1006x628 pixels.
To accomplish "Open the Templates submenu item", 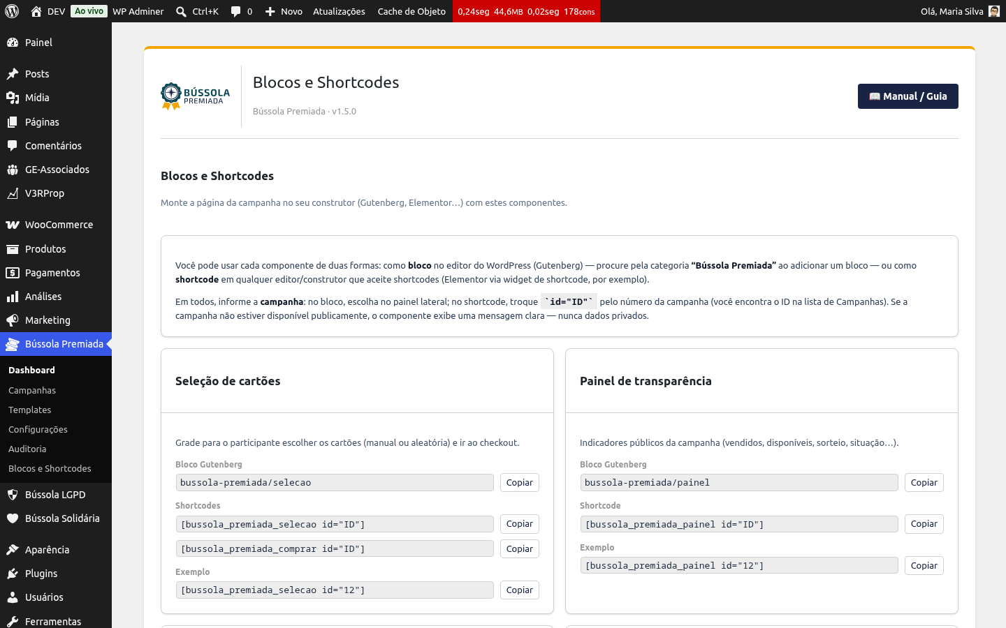I will tap(30, 410).
